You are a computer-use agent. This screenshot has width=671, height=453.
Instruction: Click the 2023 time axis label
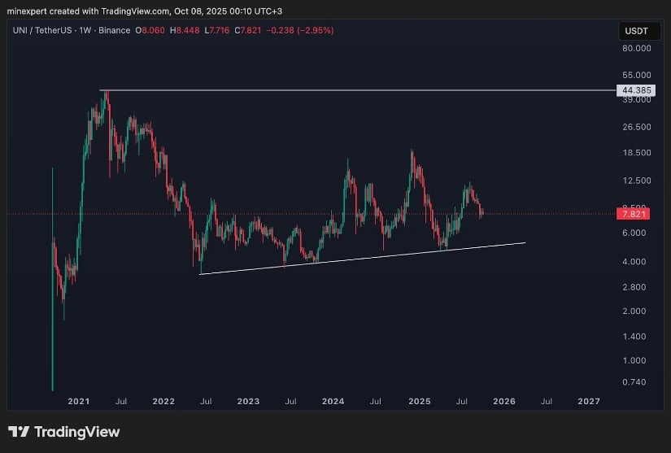pos(248,401)
